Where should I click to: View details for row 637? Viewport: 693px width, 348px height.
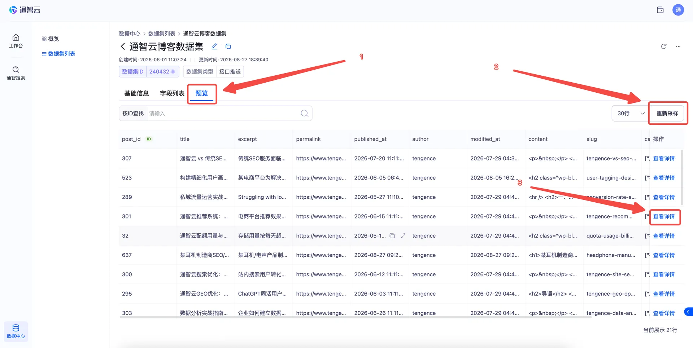[x=664, y=255]
